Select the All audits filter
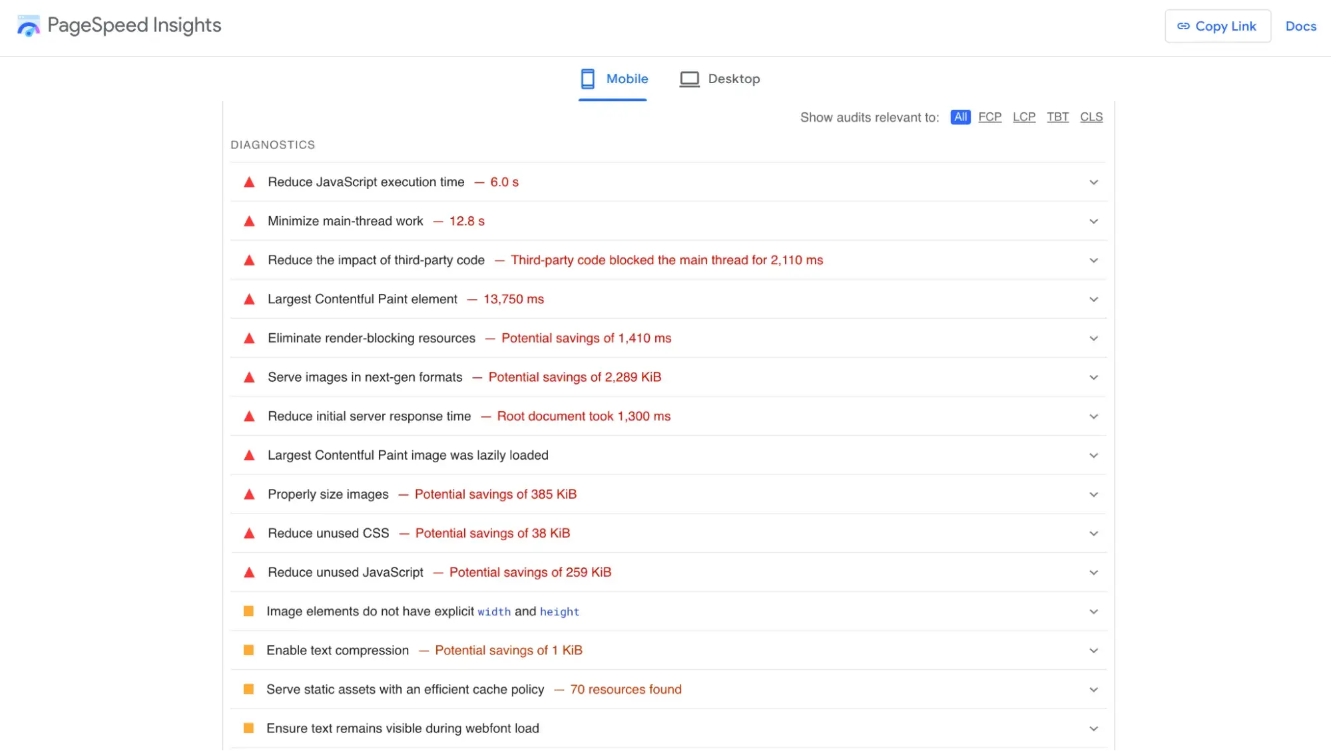This screenshot has height=751, width=1331. (960, 117)
